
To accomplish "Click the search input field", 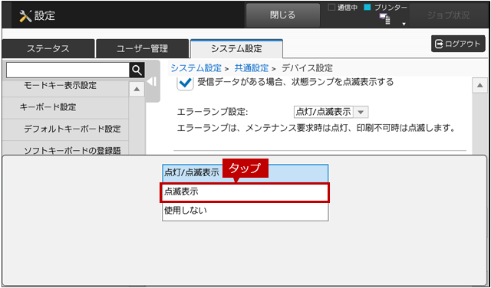I will point(68,70).
